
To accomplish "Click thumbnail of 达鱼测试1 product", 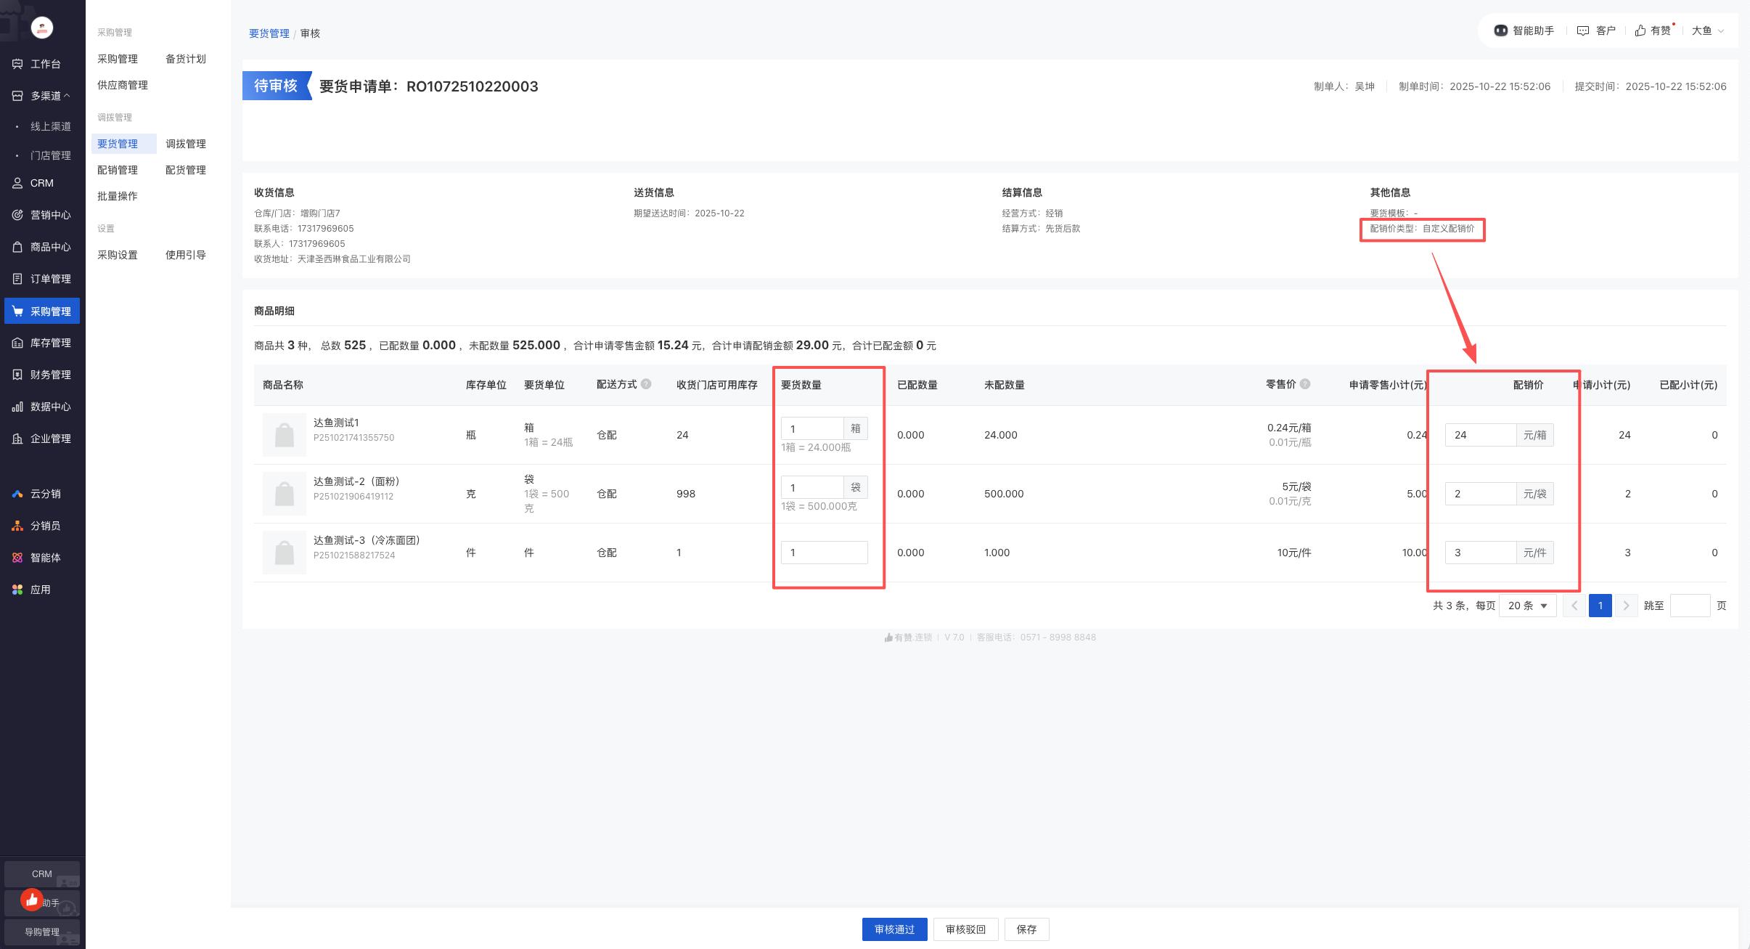I will pos(284,435).
